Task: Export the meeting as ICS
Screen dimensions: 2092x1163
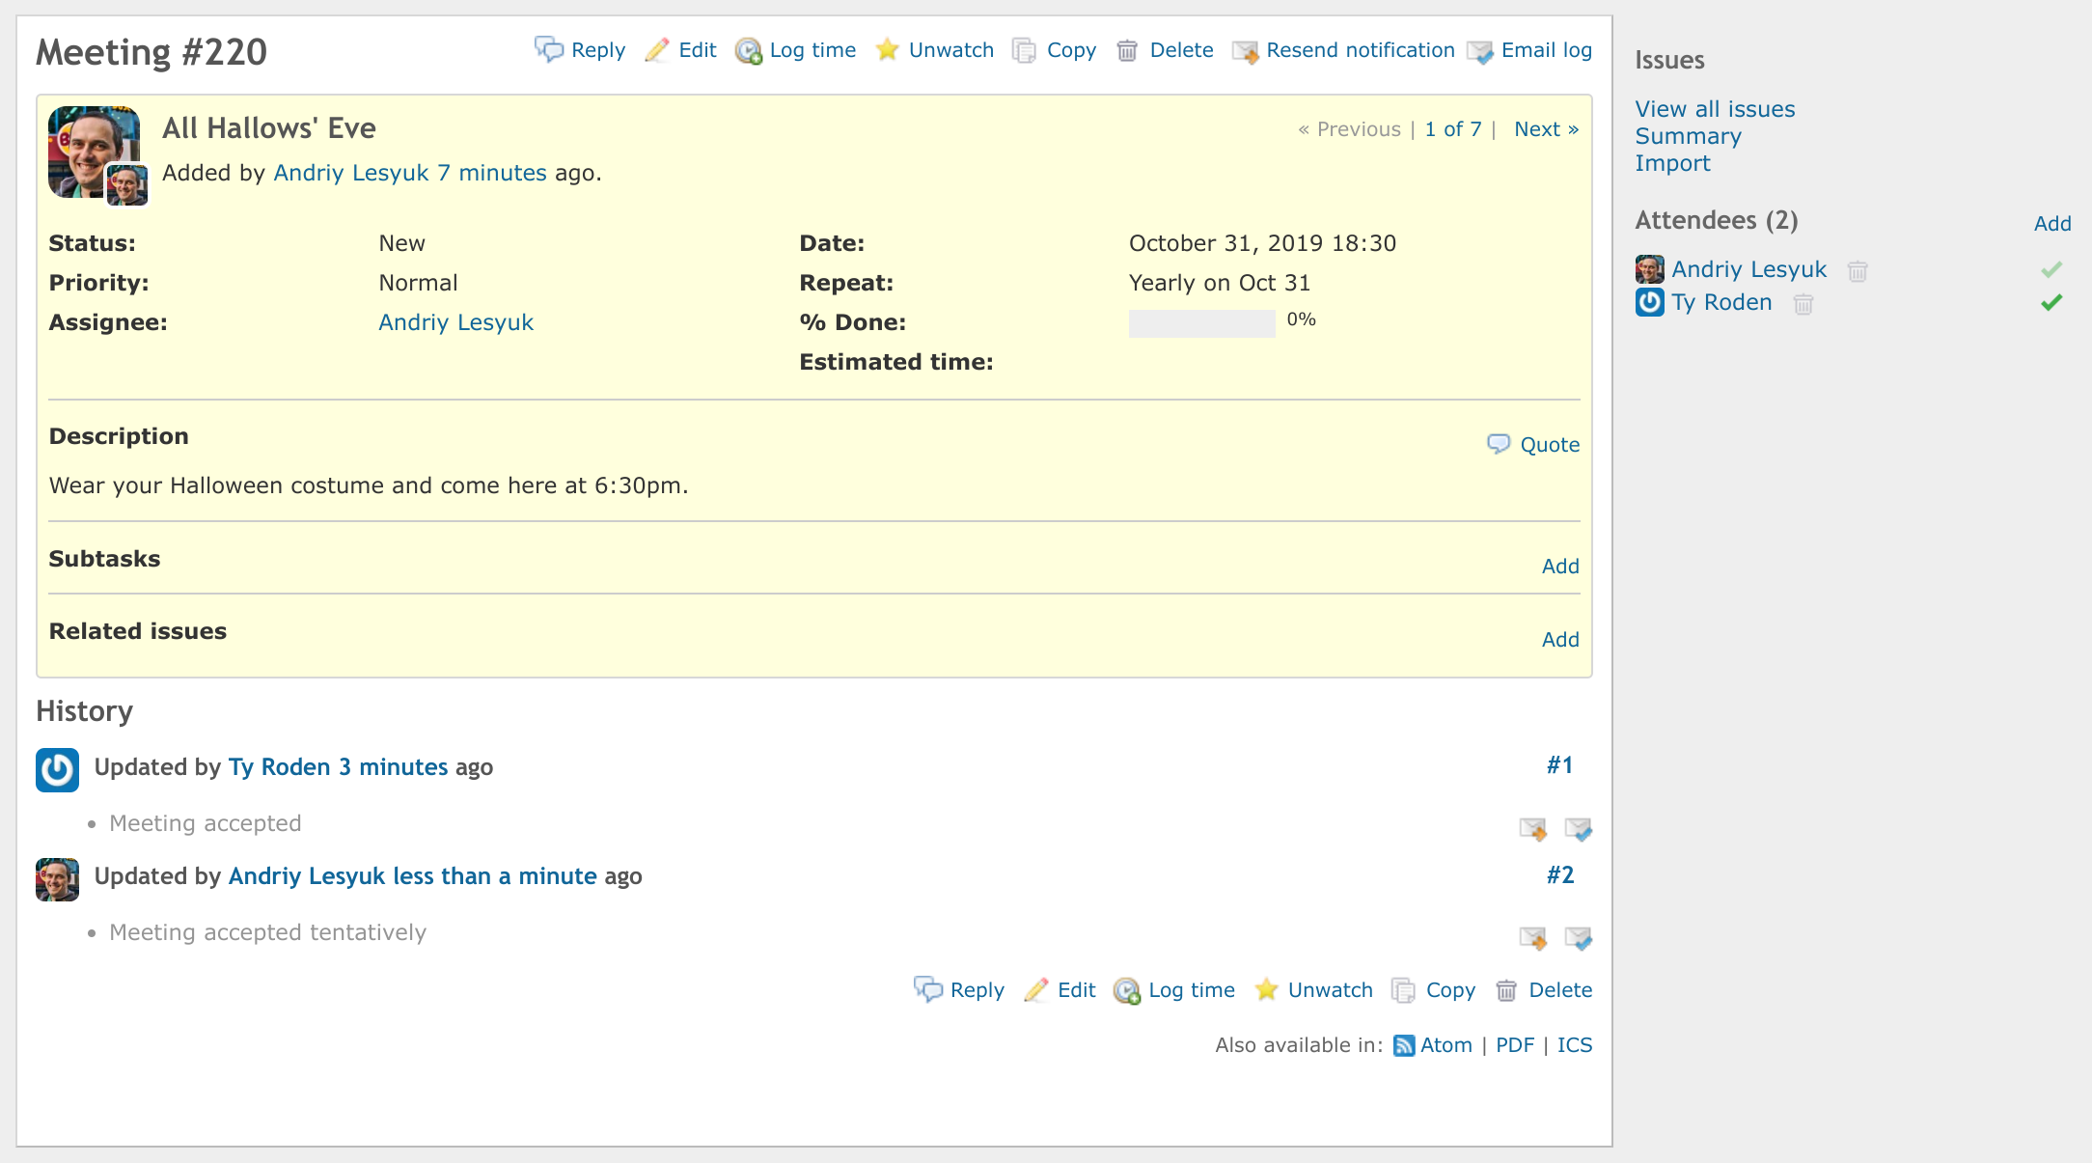Action: [x=1574, y=1045]
